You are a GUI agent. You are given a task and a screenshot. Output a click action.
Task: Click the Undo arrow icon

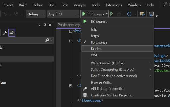(5, 14)
